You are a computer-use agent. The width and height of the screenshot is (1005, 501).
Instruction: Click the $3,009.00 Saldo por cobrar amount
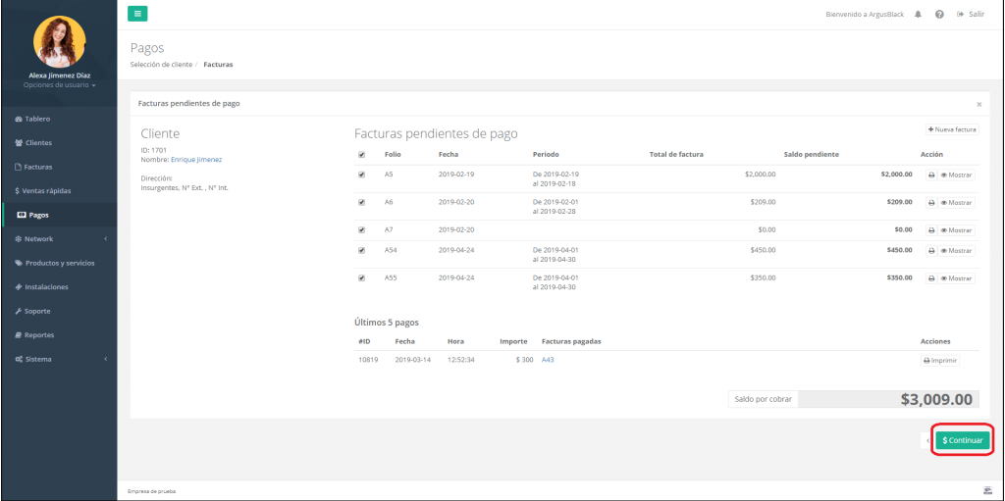pyautogui.click(x=936, y=399)
